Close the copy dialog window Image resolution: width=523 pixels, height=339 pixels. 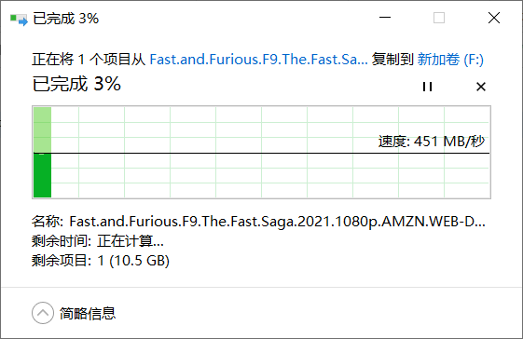pyautogui.click(x=494, y=18)
